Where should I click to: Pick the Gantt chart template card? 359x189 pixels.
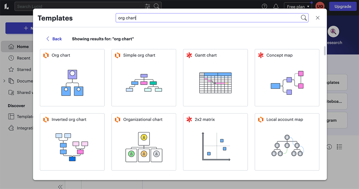coord(215,78)
